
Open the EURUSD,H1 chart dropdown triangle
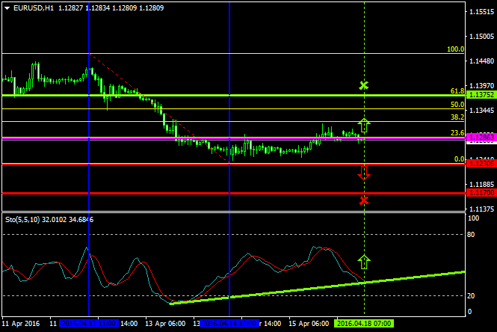[7, 7]
